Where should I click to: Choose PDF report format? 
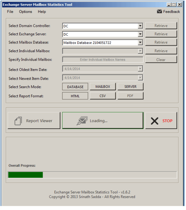point(131,96)
